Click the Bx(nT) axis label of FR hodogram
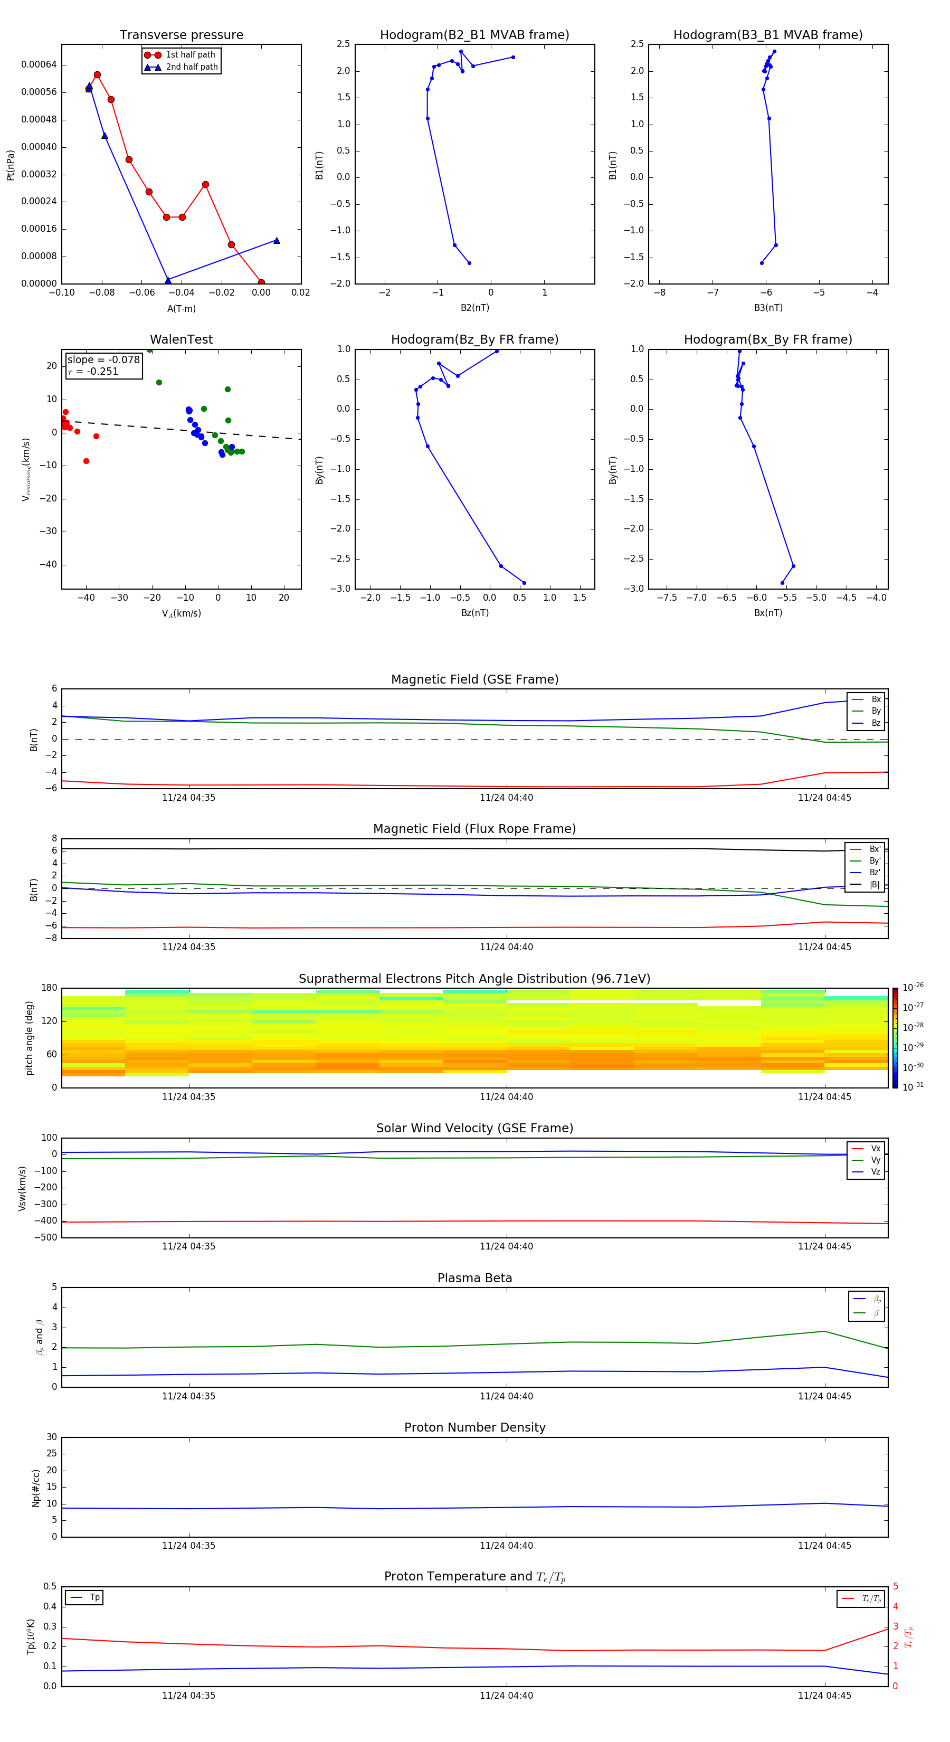This screenshot has width=950, height=1742. (x=768, y=613)
